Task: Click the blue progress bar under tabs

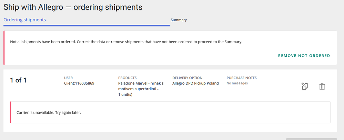Action: pyautogui.click(x=86, y=25)
